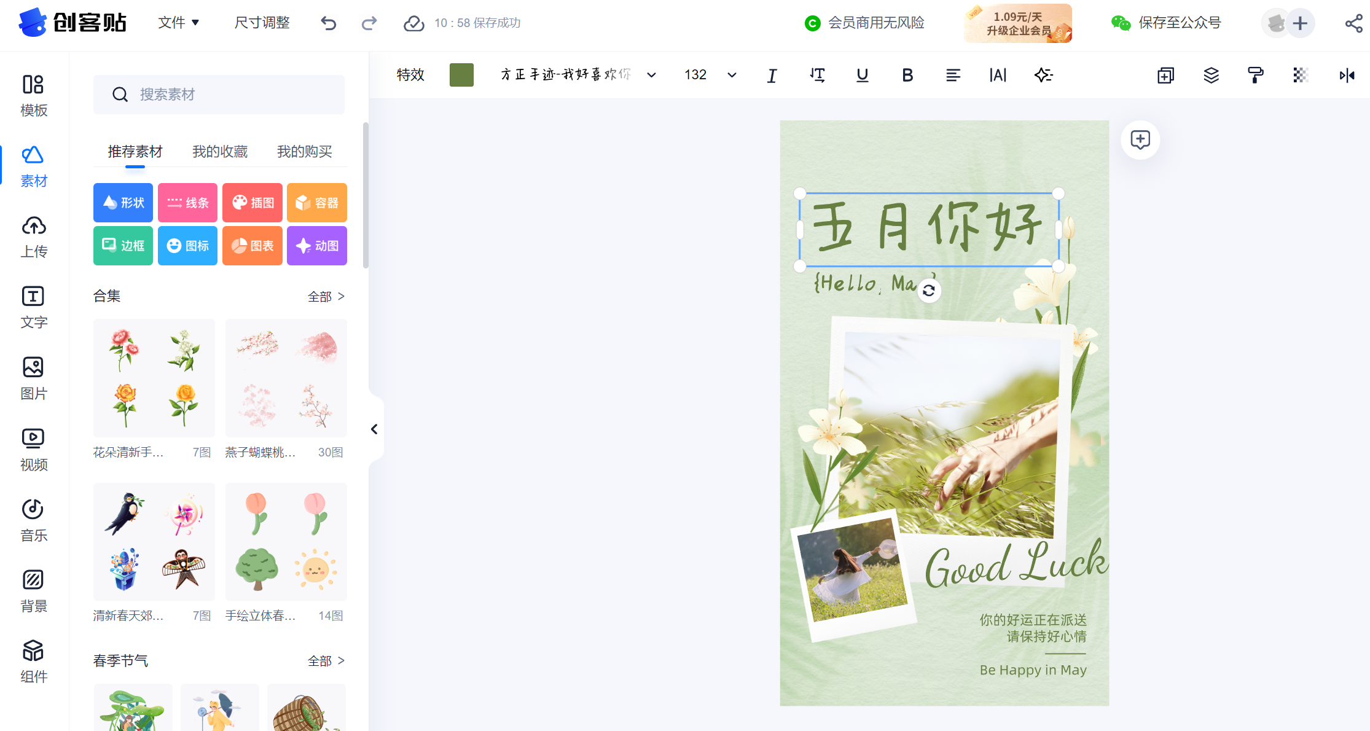Click 会员商用无风险 link
Screen dimensions: 1370x731
click(x=864, y=23)
